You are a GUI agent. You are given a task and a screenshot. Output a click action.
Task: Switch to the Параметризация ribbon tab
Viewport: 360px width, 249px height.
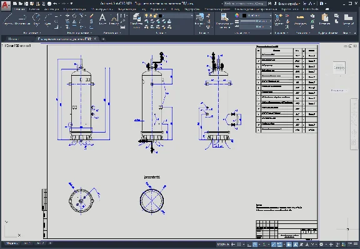pyautogui.click(x=75, y=9)
